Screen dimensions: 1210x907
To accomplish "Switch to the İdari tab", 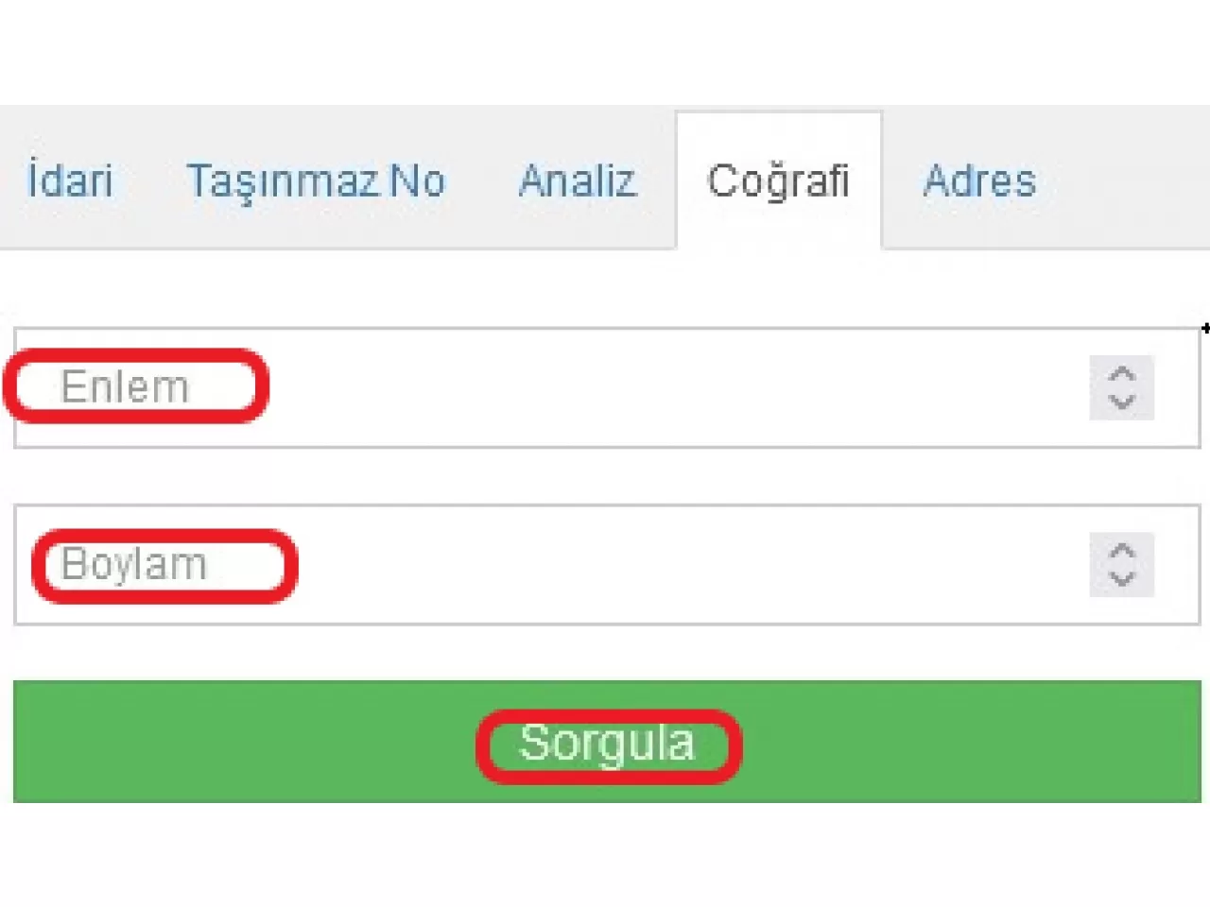I will coord(69,181).
